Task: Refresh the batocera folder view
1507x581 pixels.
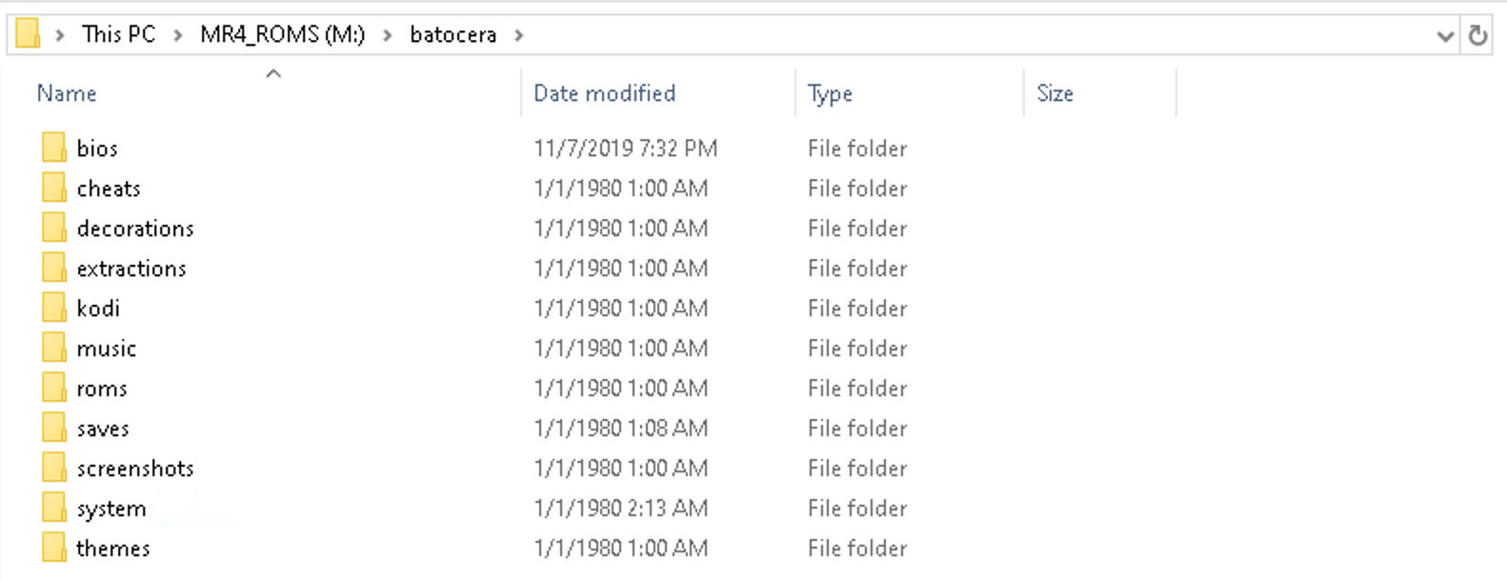Action: tap(1477, 35)
